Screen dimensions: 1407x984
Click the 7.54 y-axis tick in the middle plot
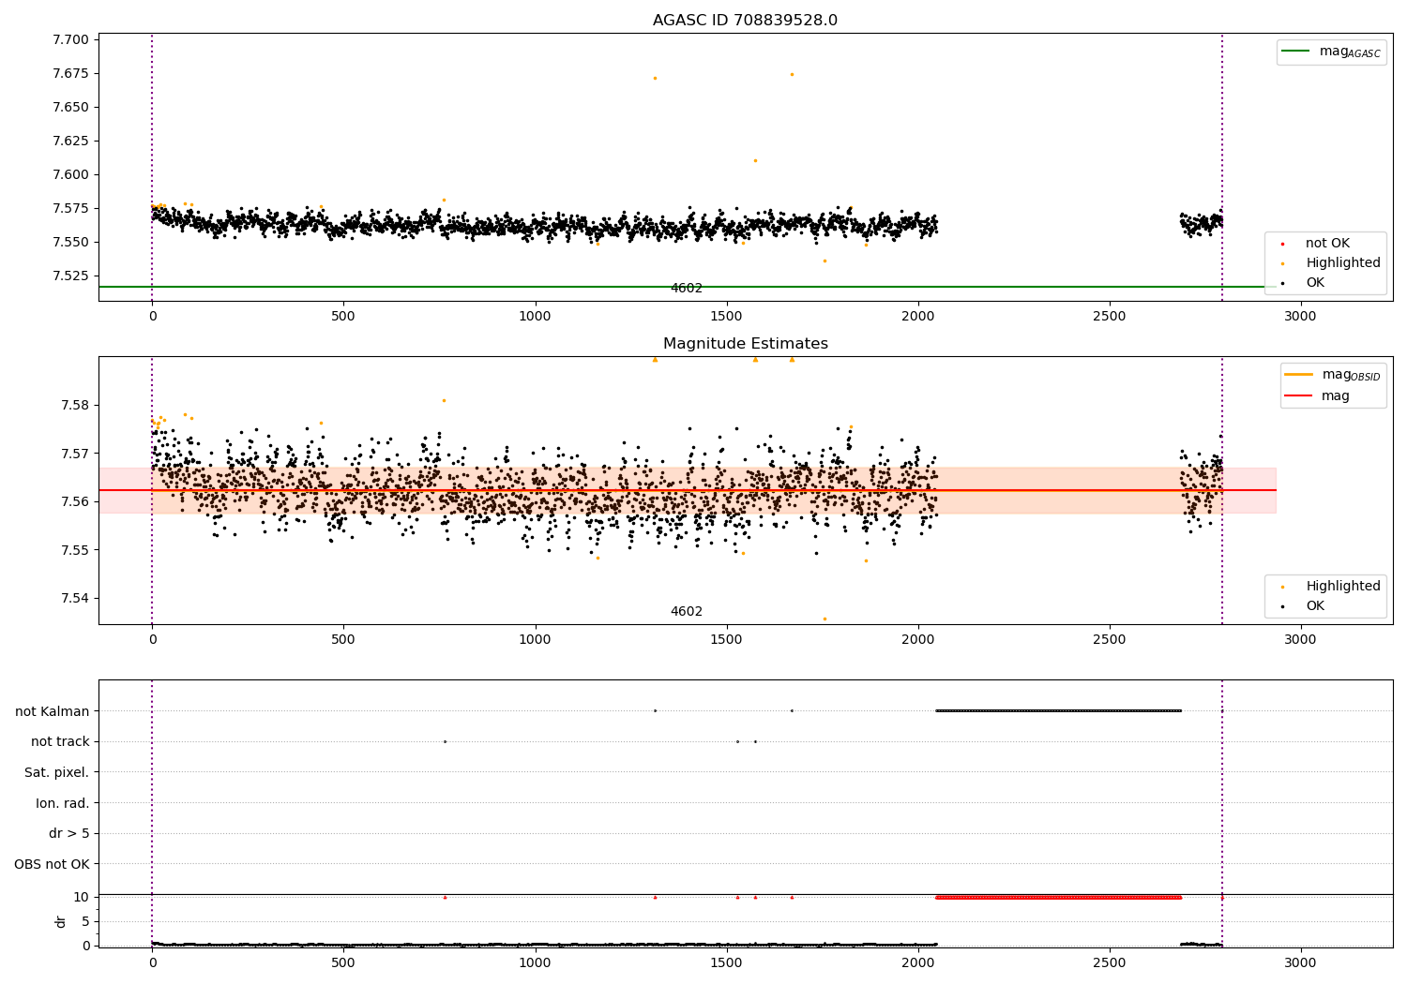[x=74, y=598]
